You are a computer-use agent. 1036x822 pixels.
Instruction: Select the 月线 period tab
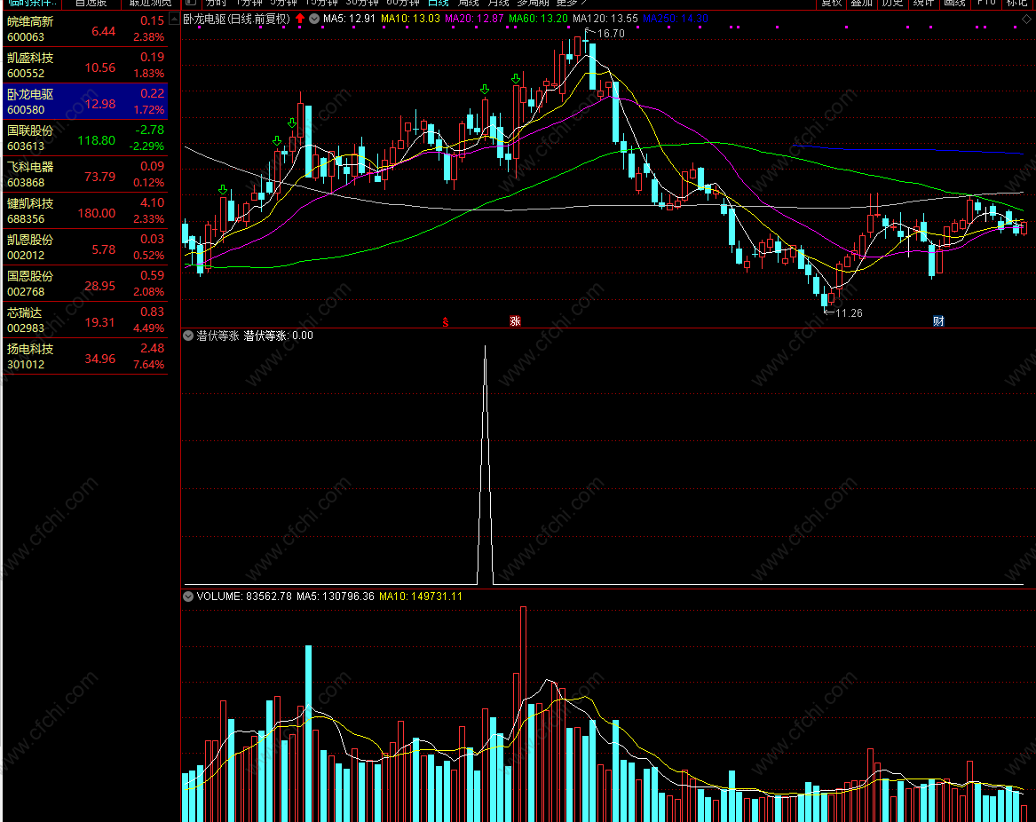pyautogui.click(x=498, y=4)
